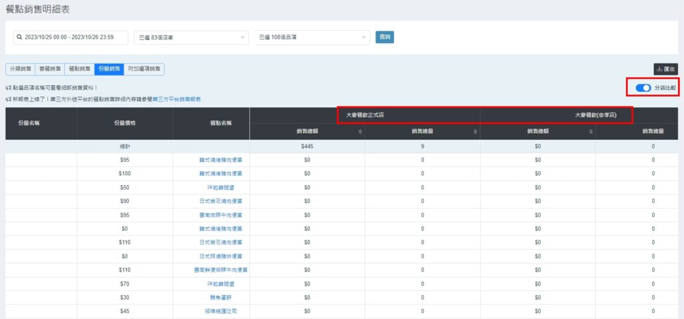Viewport: 684px width, 319px height.
Task: Click megaphone icon beside 點選品項名稱 notice
Action: [9, 87]
